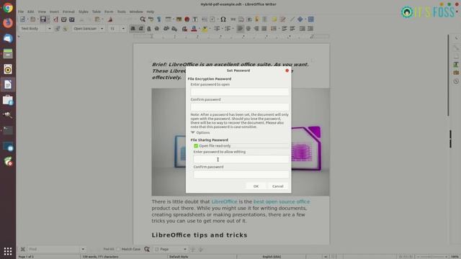The height and width of the screenshot is (259, 461).
Task: Toggle Center Horizontally alignment
Action: [x=248, y=29]
